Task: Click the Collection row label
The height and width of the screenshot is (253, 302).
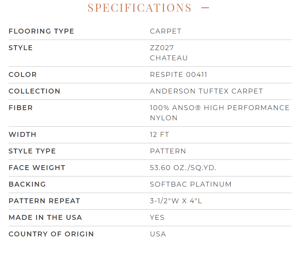Action: click(34, 91)
